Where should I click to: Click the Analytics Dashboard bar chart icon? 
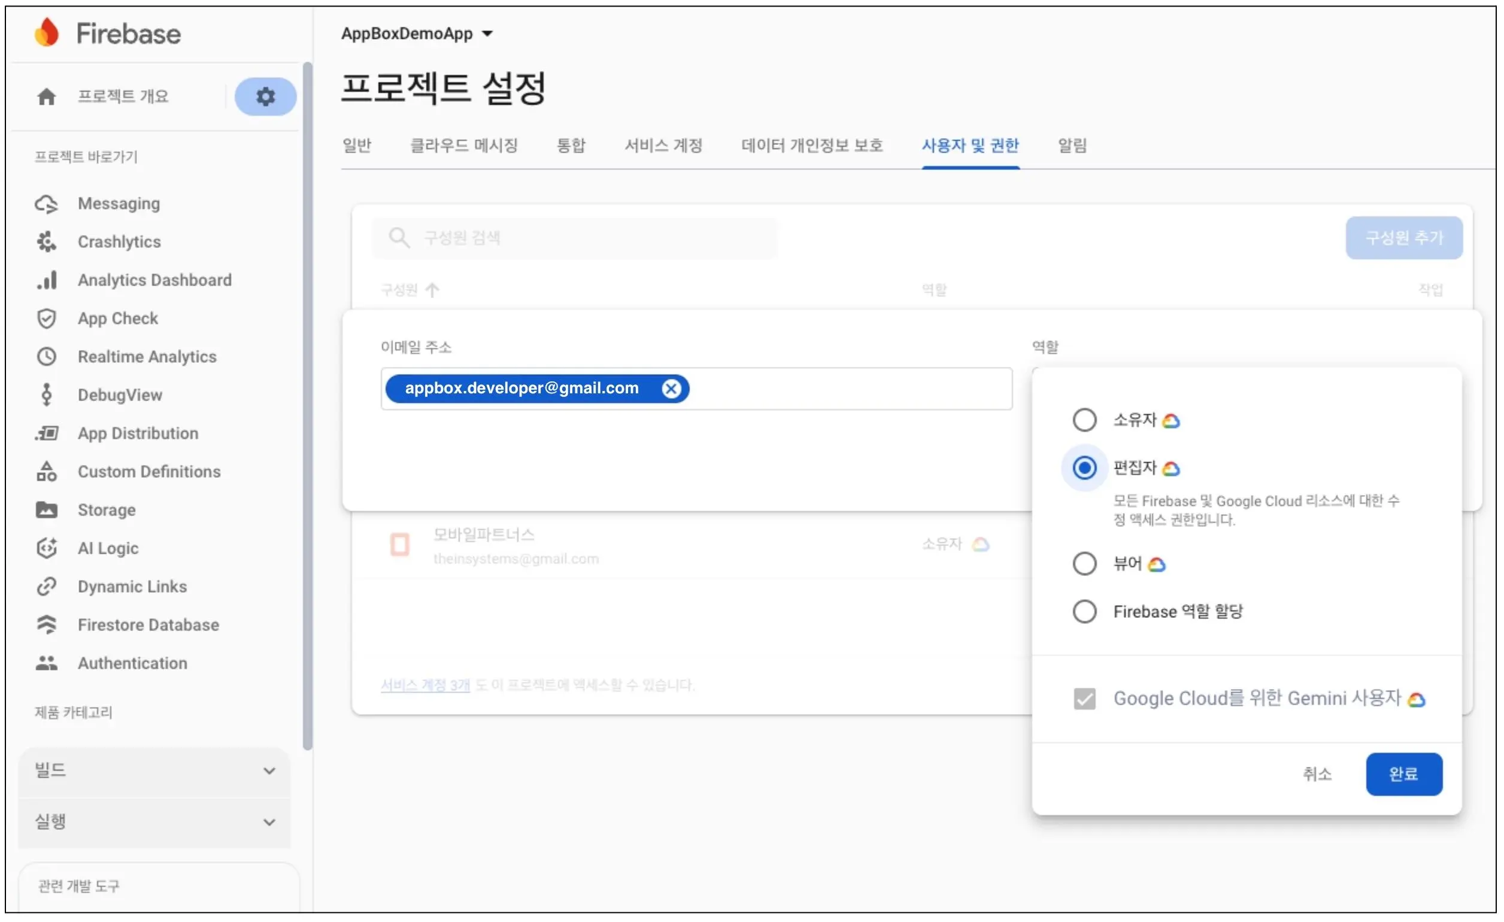47,280
